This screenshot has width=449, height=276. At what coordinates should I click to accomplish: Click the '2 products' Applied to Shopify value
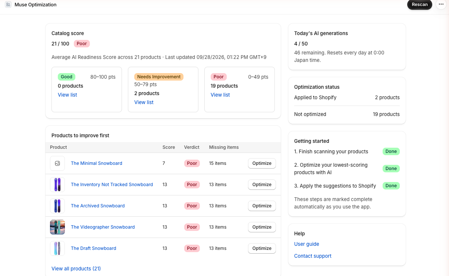point(387,97)
